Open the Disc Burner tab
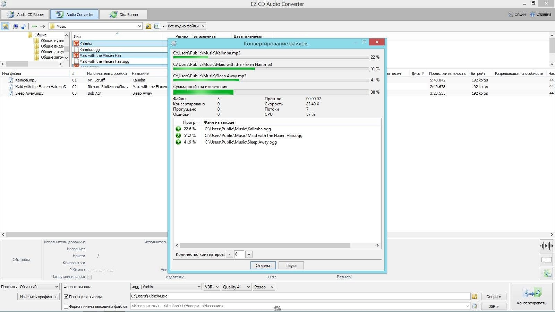Screen dimensions: 555x312 [x=123, y=15]
